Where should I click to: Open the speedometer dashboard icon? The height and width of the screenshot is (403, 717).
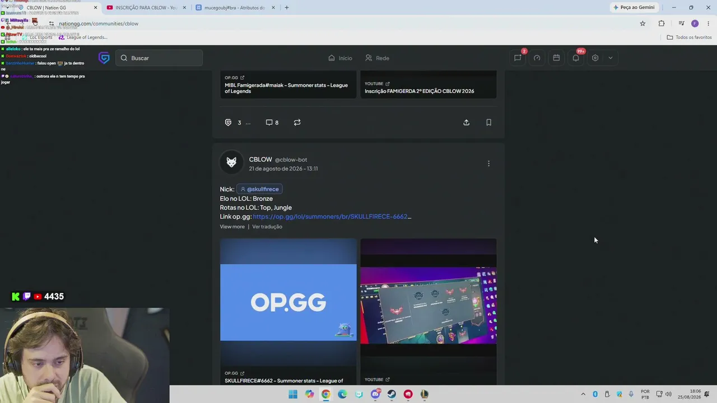[x=537, y=58]
